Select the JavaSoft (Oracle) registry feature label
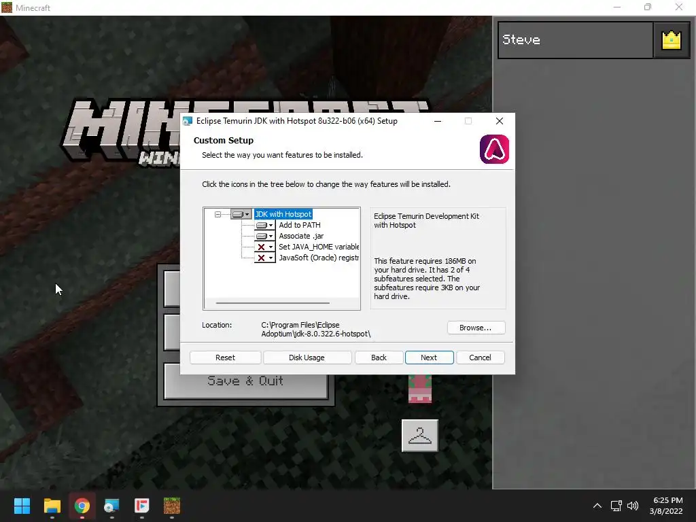 tap(318, 258)
